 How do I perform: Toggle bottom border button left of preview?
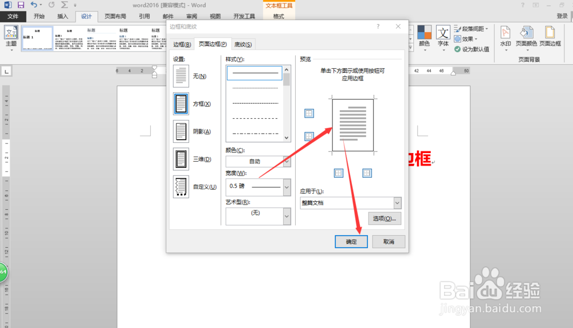(x=309, y=136)
